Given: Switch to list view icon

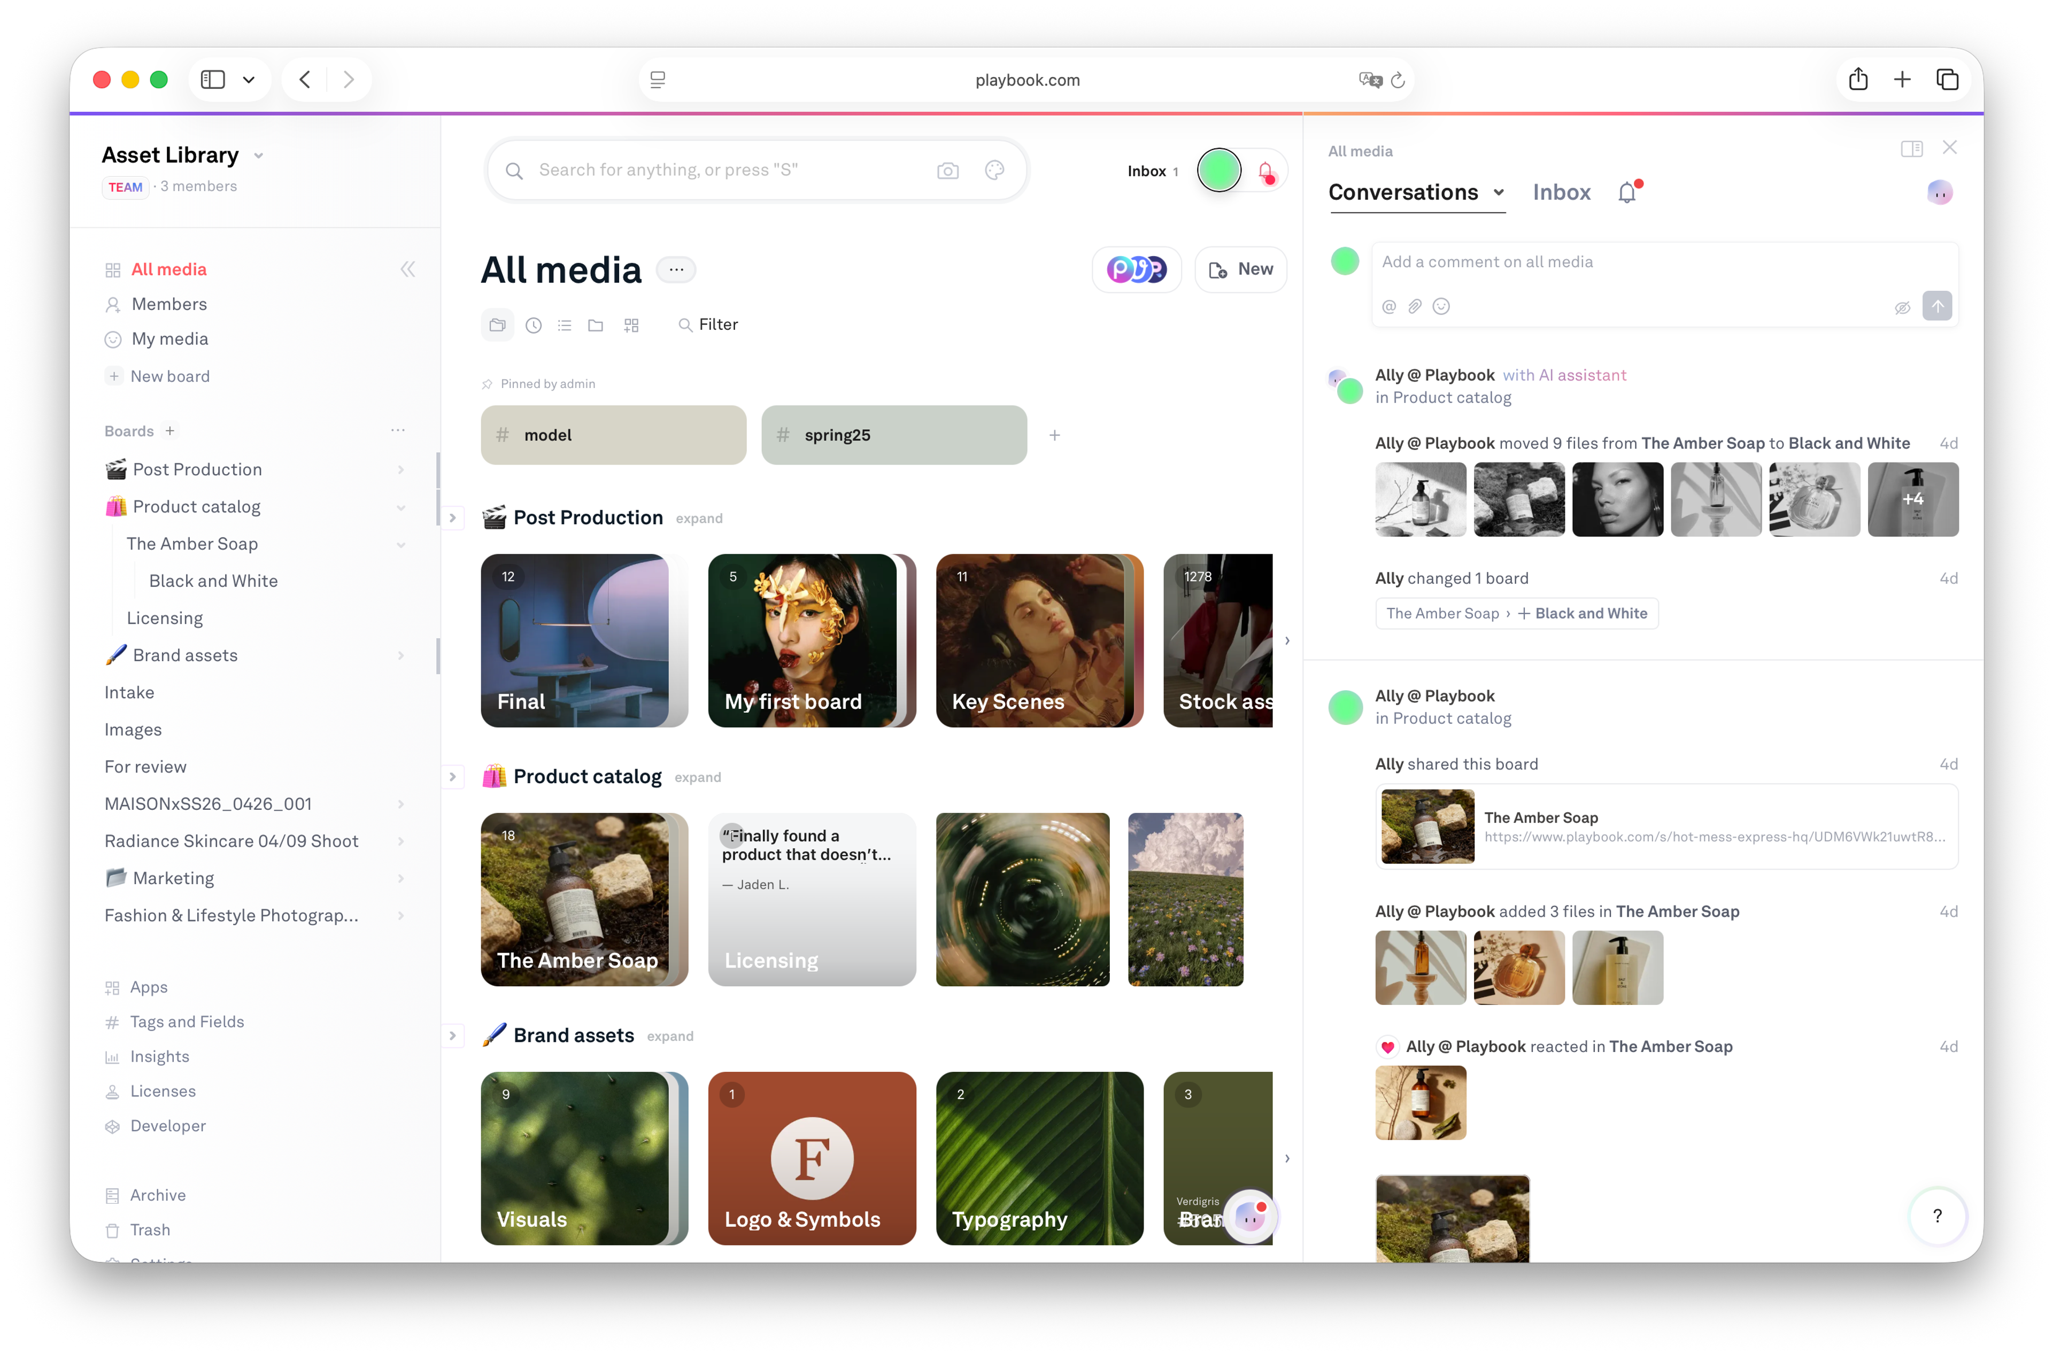Looking at the screenshot, I should click(x=565, y=326).
